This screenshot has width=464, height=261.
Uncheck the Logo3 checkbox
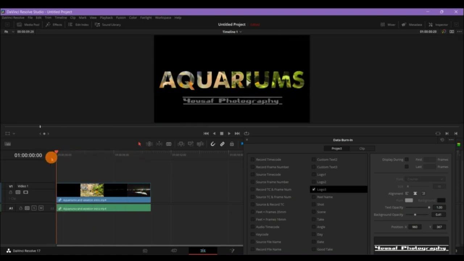tap(314, 189)
